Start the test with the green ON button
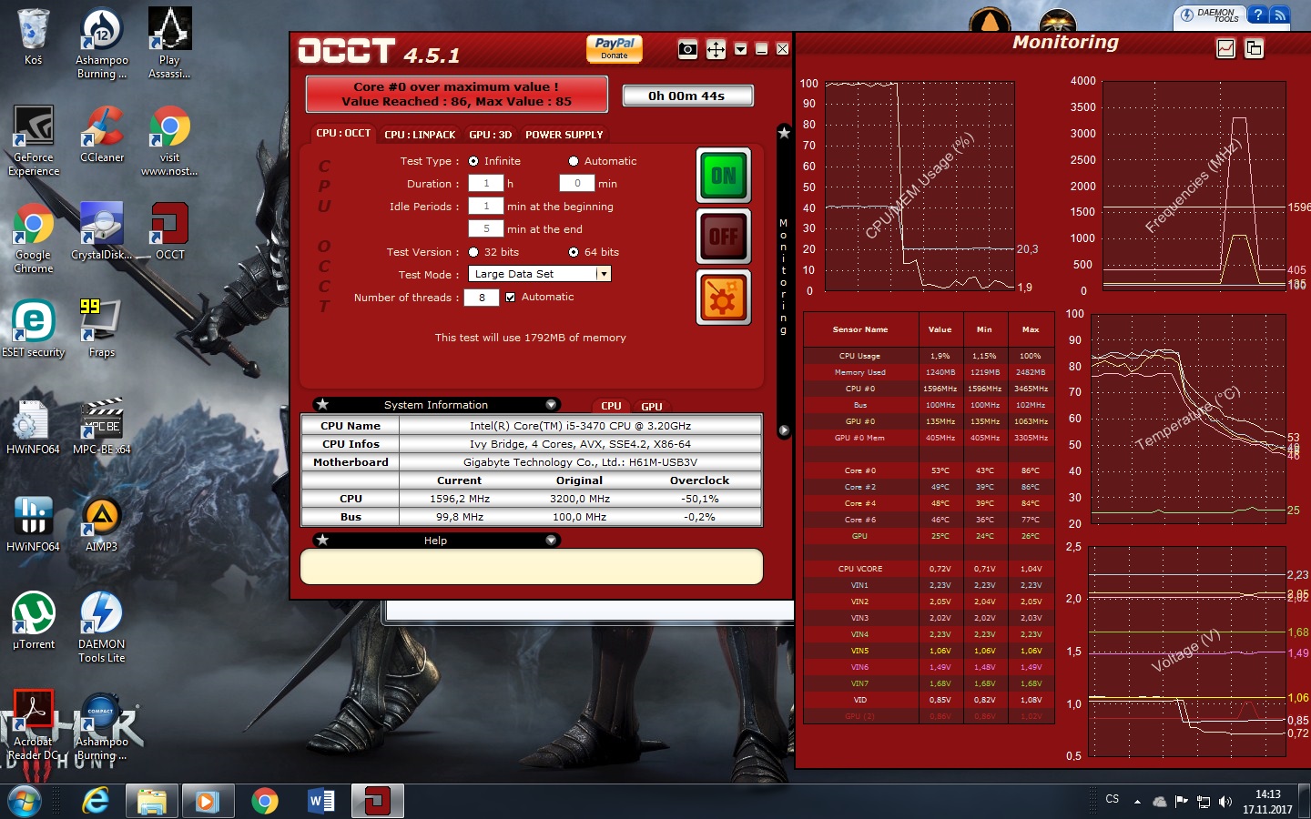Viewport: 1311px width, 819px height. (x=724, y=175)
